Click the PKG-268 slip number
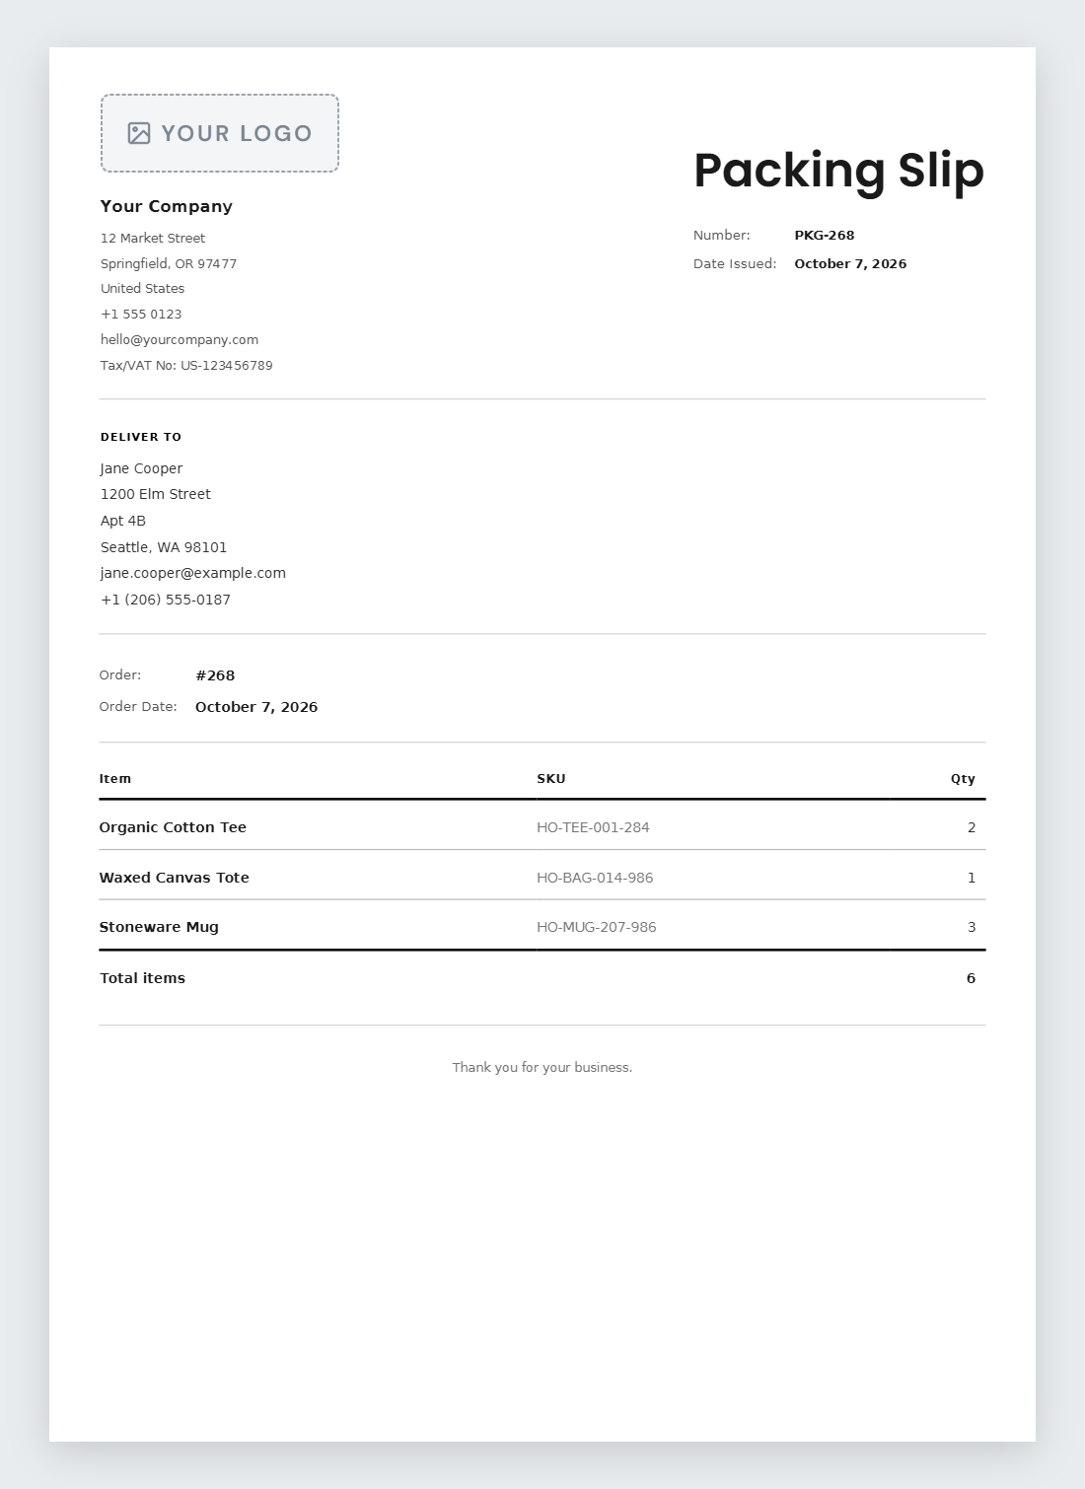Viewport: 1085px width, 1489px height. pos(825,236)
